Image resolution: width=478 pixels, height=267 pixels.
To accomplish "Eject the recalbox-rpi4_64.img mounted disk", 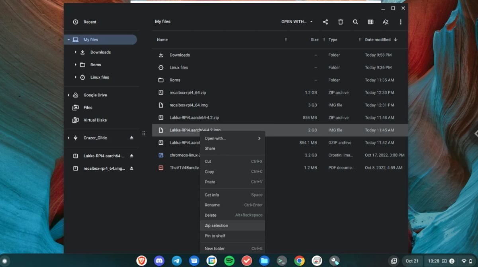I will pyautogui.click(x=132, y=169).
